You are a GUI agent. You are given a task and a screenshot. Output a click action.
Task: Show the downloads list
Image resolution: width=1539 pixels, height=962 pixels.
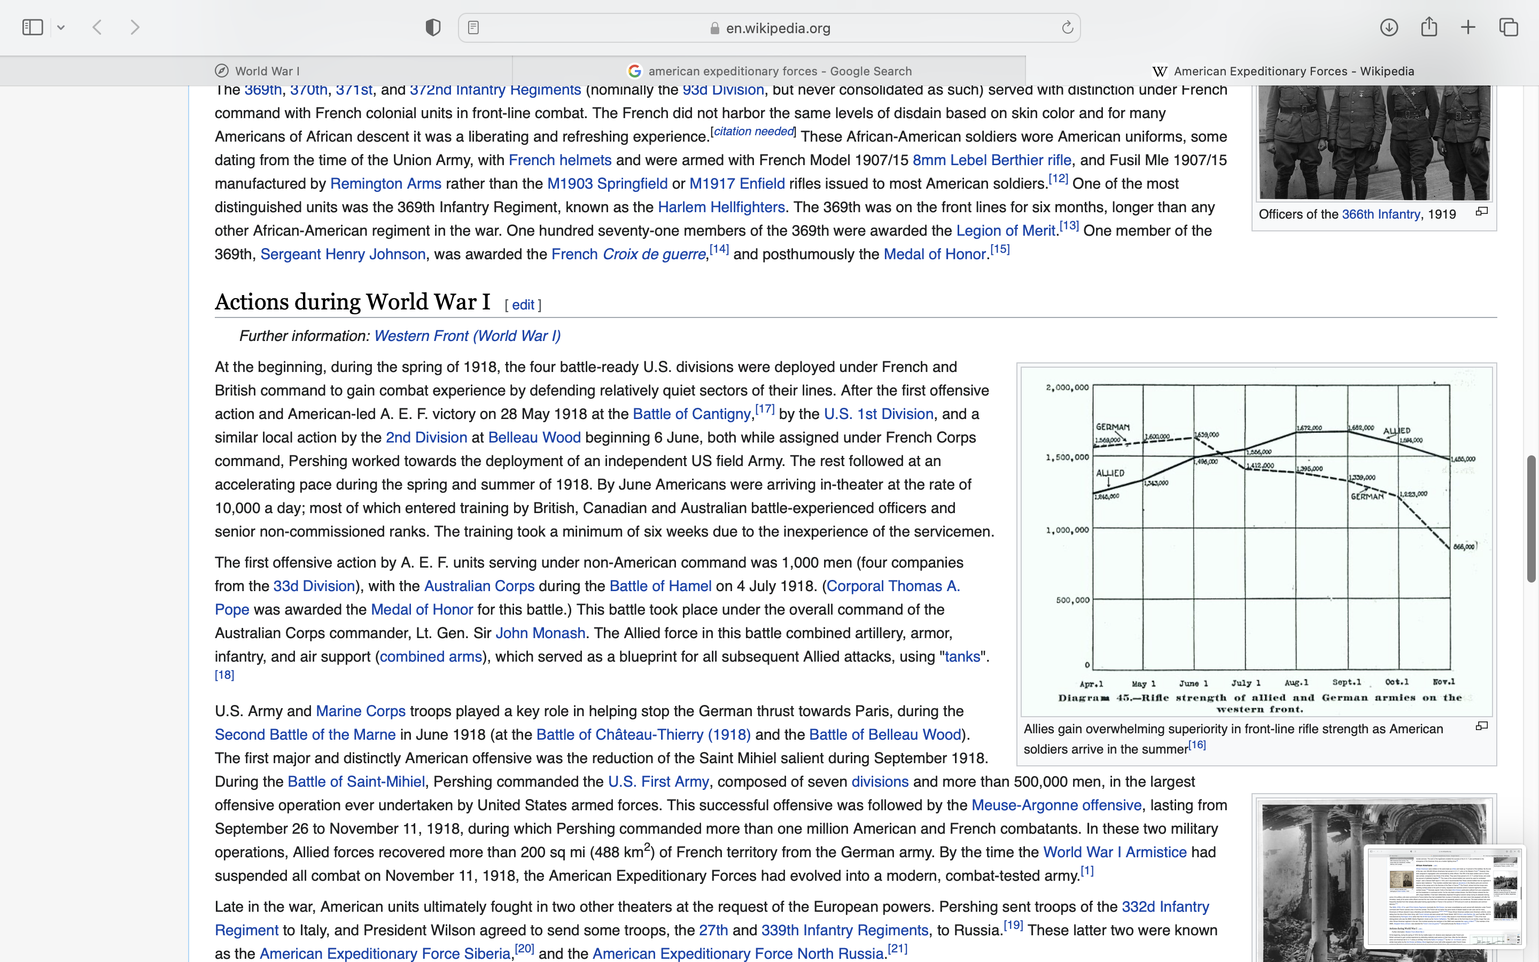pos(1389,27)
